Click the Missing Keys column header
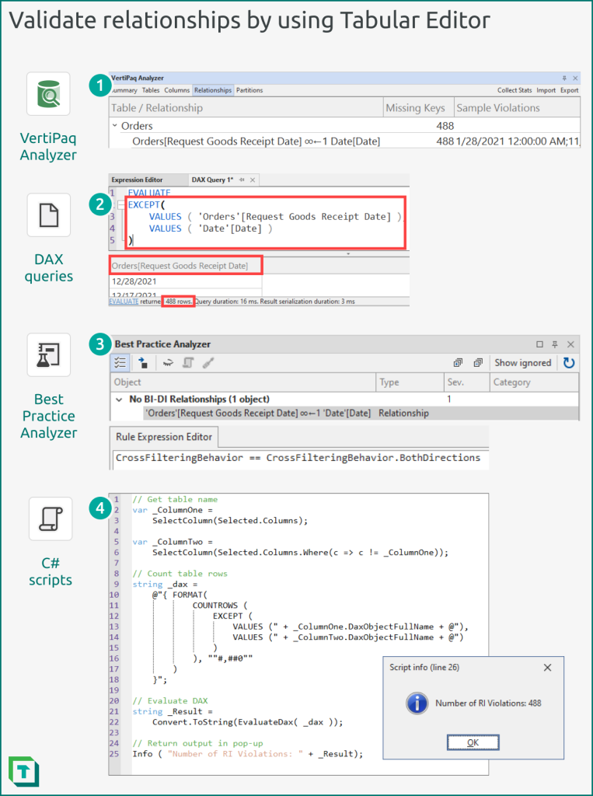The image size is (593, 796). (x=418, y=107)
